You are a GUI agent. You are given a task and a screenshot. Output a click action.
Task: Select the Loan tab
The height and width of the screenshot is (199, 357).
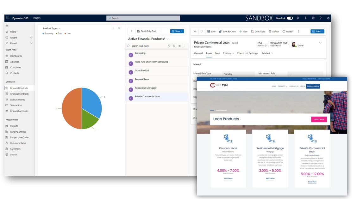(x=209, y=53)
